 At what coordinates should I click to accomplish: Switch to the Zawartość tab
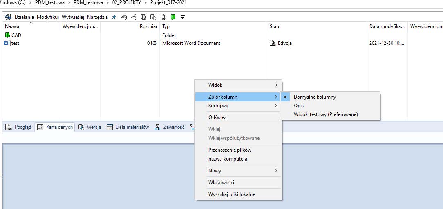coord(170,127)
